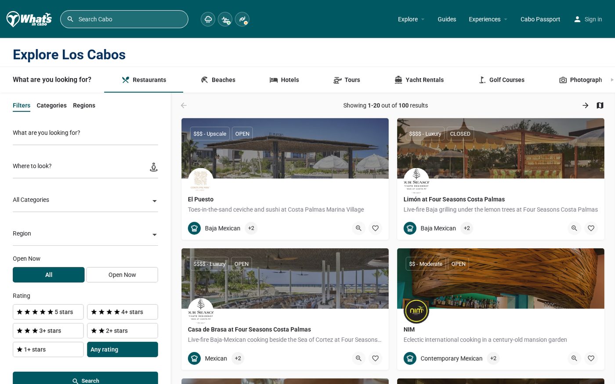The height and width of the screenshot is (384, 615).
Task: Favorite NIM with the heart icon
Action: pyautogui.click(x=591, y=359)
